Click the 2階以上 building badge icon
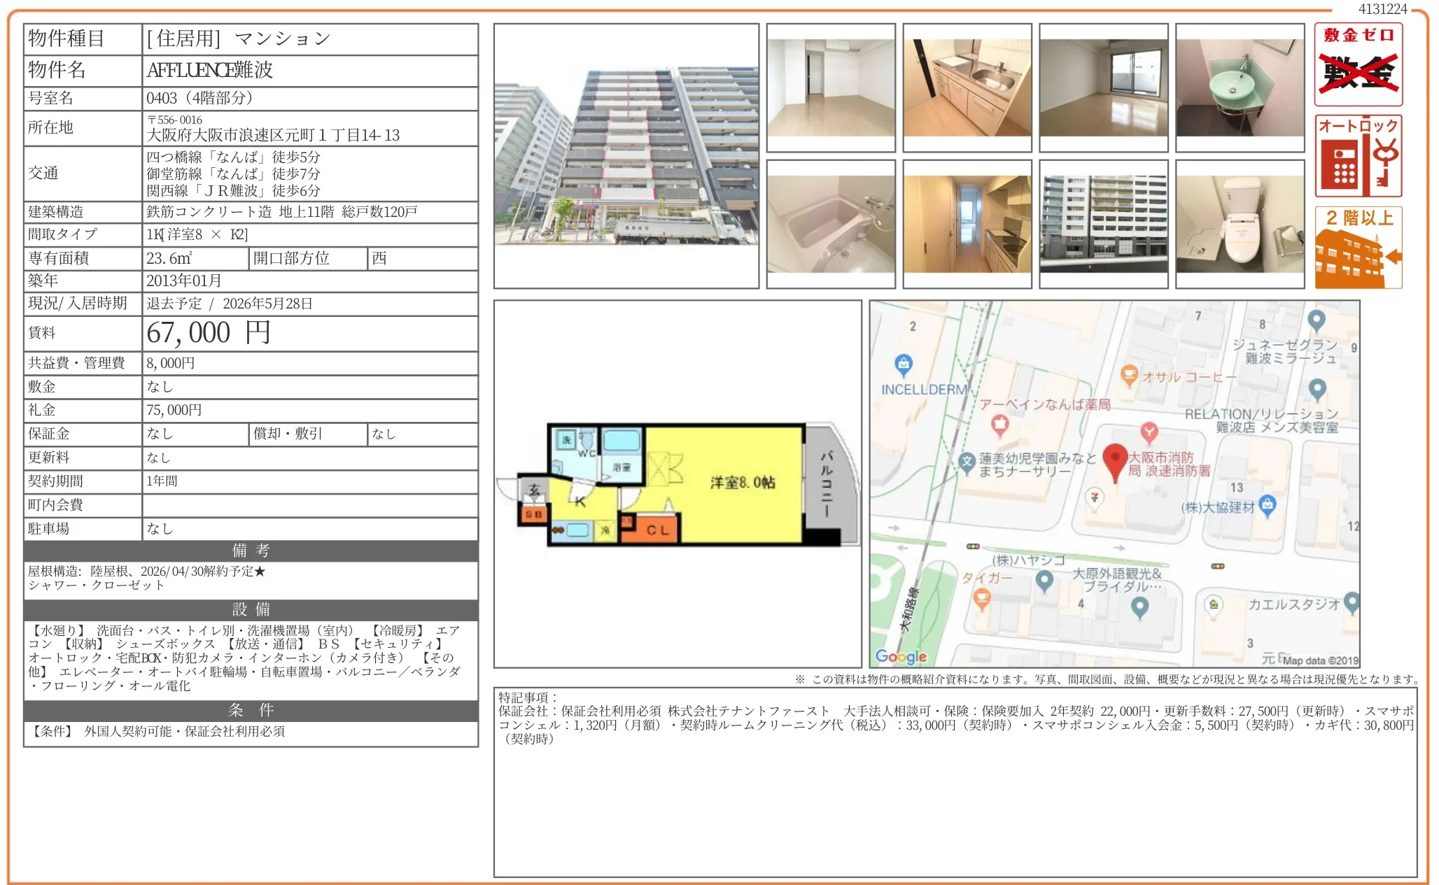This screenshot has height=885, width=1439. point(1357,246)
